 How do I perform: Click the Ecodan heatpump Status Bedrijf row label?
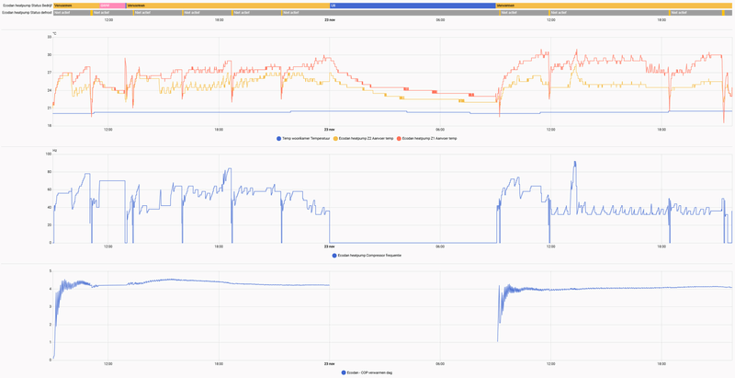[x=28, y=6]
